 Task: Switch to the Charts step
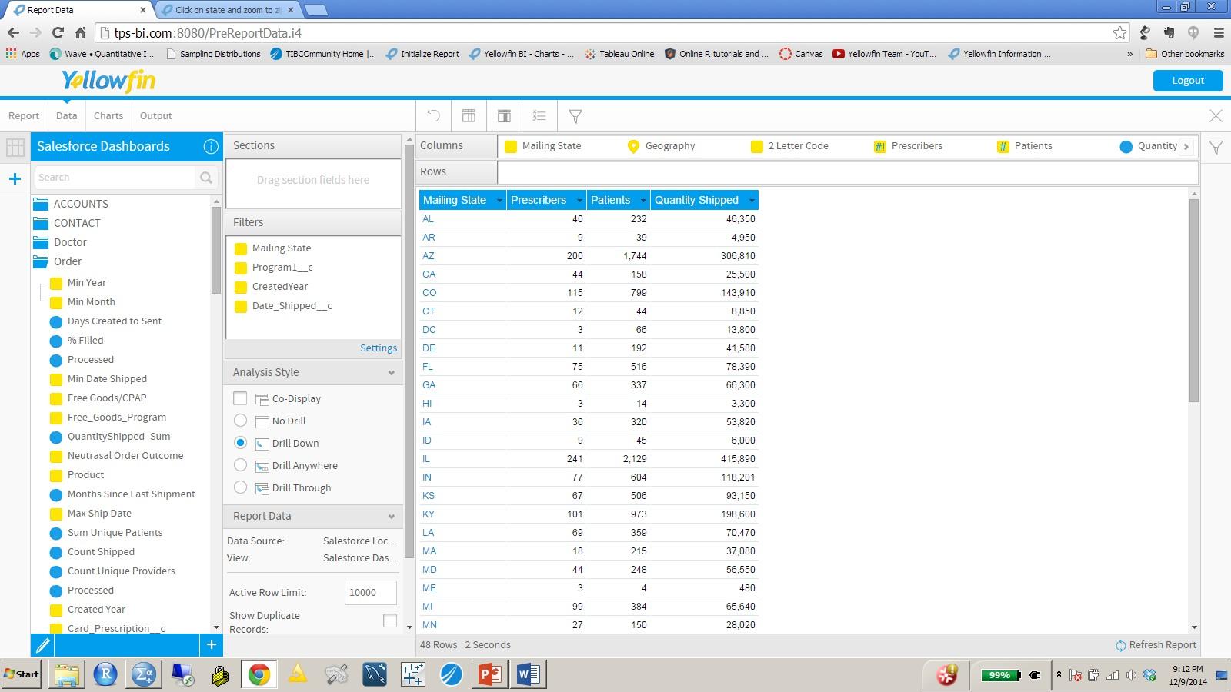[108, 116]
